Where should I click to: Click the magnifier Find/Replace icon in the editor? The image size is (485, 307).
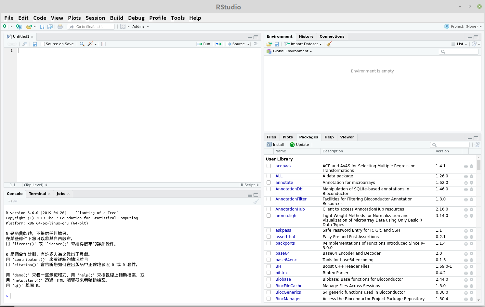click(82, 44)
